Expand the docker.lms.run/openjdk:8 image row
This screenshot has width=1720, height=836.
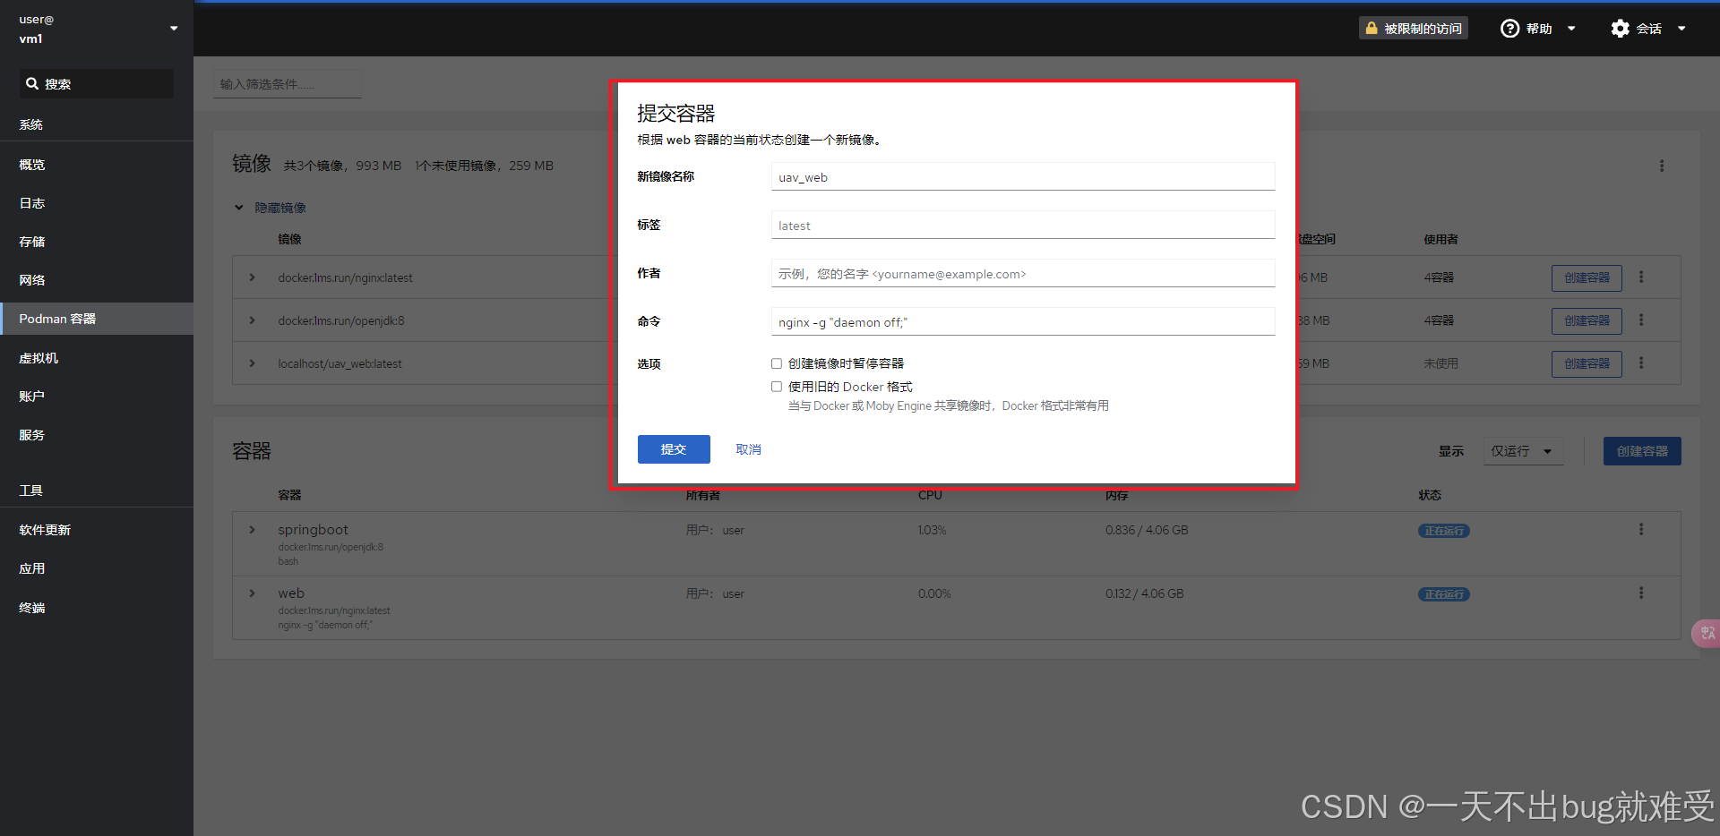tap(252, 320)
